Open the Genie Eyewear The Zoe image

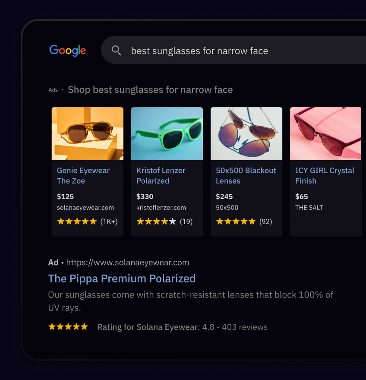pyautogui.click(x=88, y=134)
